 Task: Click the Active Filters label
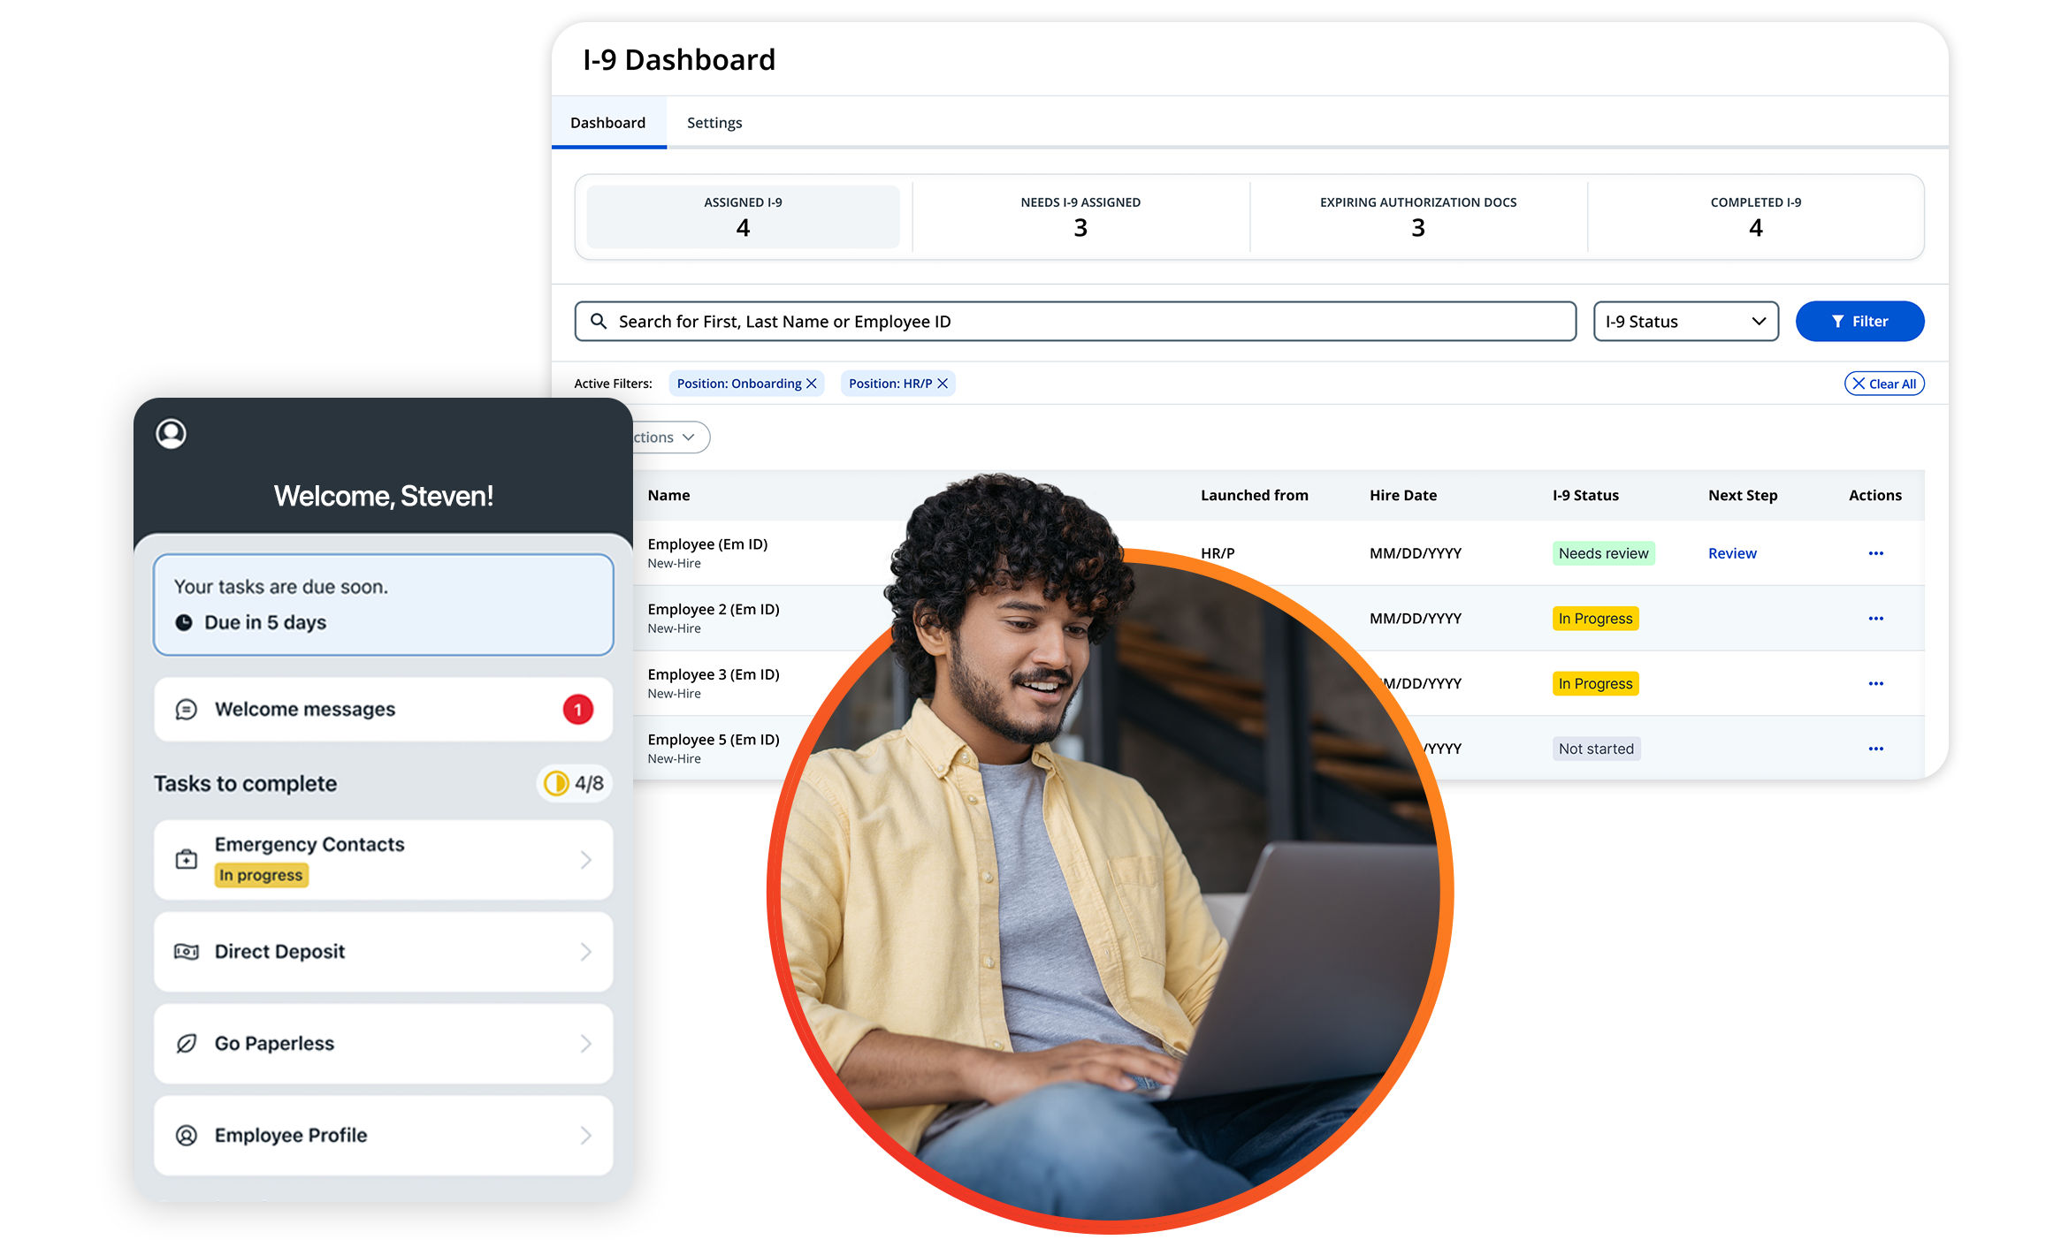point(613,384)
